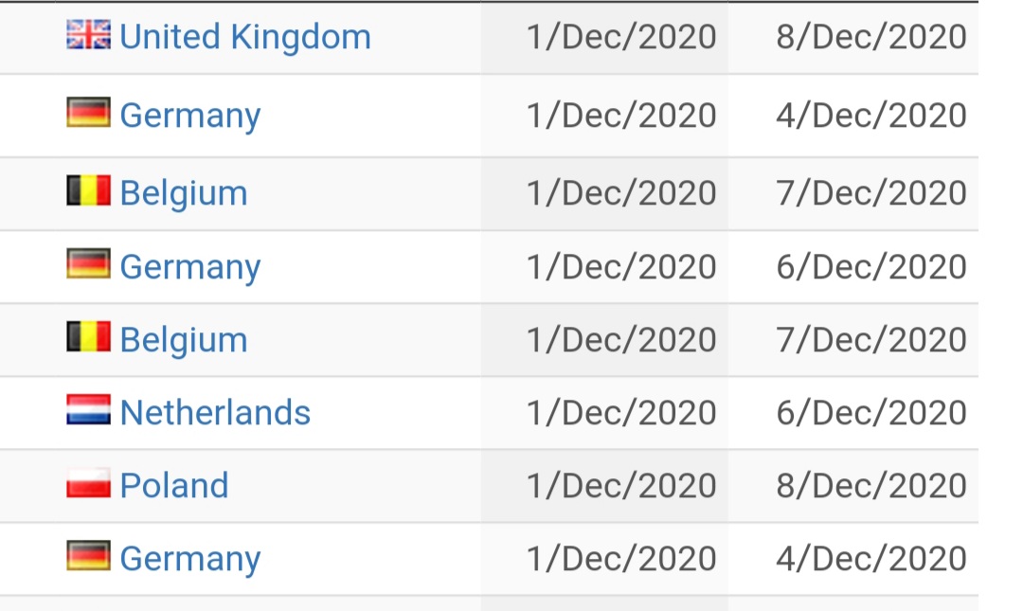This screenshot has height=611, width=1023.
Task: Select the 6/Dec/2020 date in the Netherlands row
Action: click(871, 413)
